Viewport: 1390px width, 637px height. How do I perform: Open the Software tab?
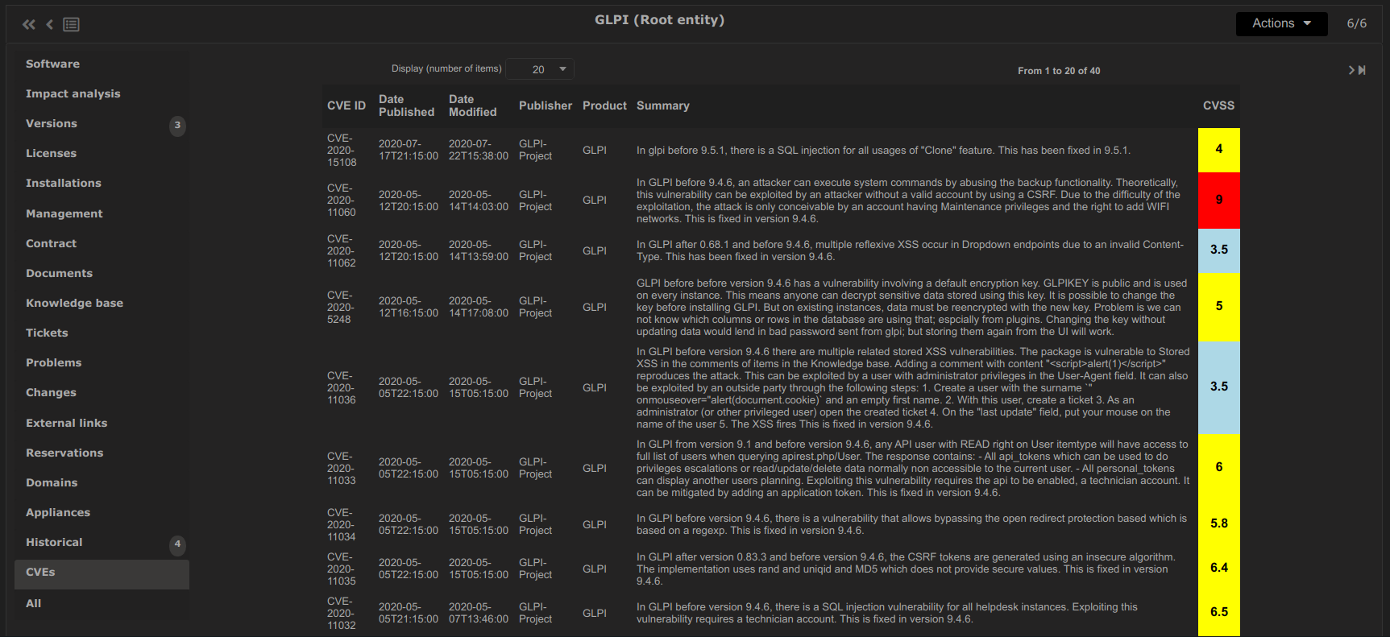[x=52, y=64]
